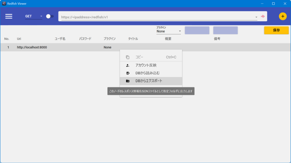Minimize the Redfish Viewer window

click(x=262, y=3)
